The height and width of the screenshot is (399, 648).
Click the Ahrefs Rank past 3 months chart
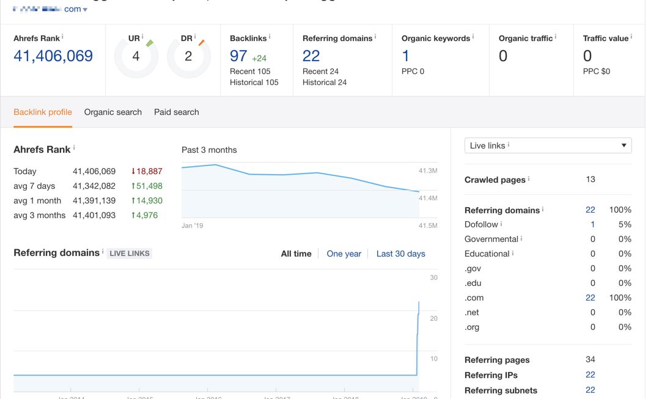coord(300,190)
